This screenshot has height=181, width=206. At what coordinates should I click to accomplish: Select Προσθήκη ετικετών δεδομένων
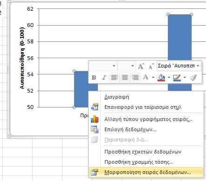click(146, 152)
